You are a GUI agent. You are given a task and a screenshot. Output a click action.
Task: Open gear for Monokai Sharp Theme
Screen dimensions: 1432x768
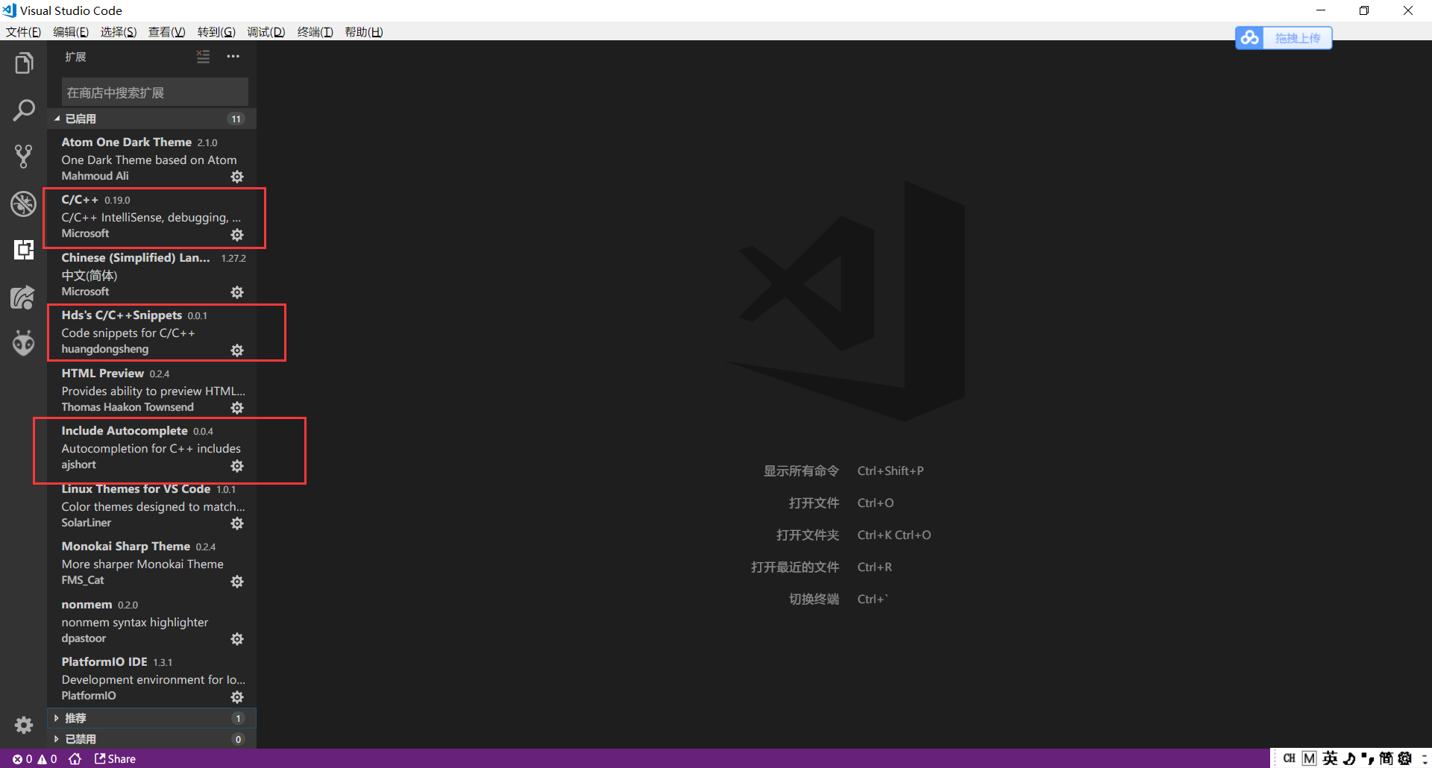coord(237,582)
